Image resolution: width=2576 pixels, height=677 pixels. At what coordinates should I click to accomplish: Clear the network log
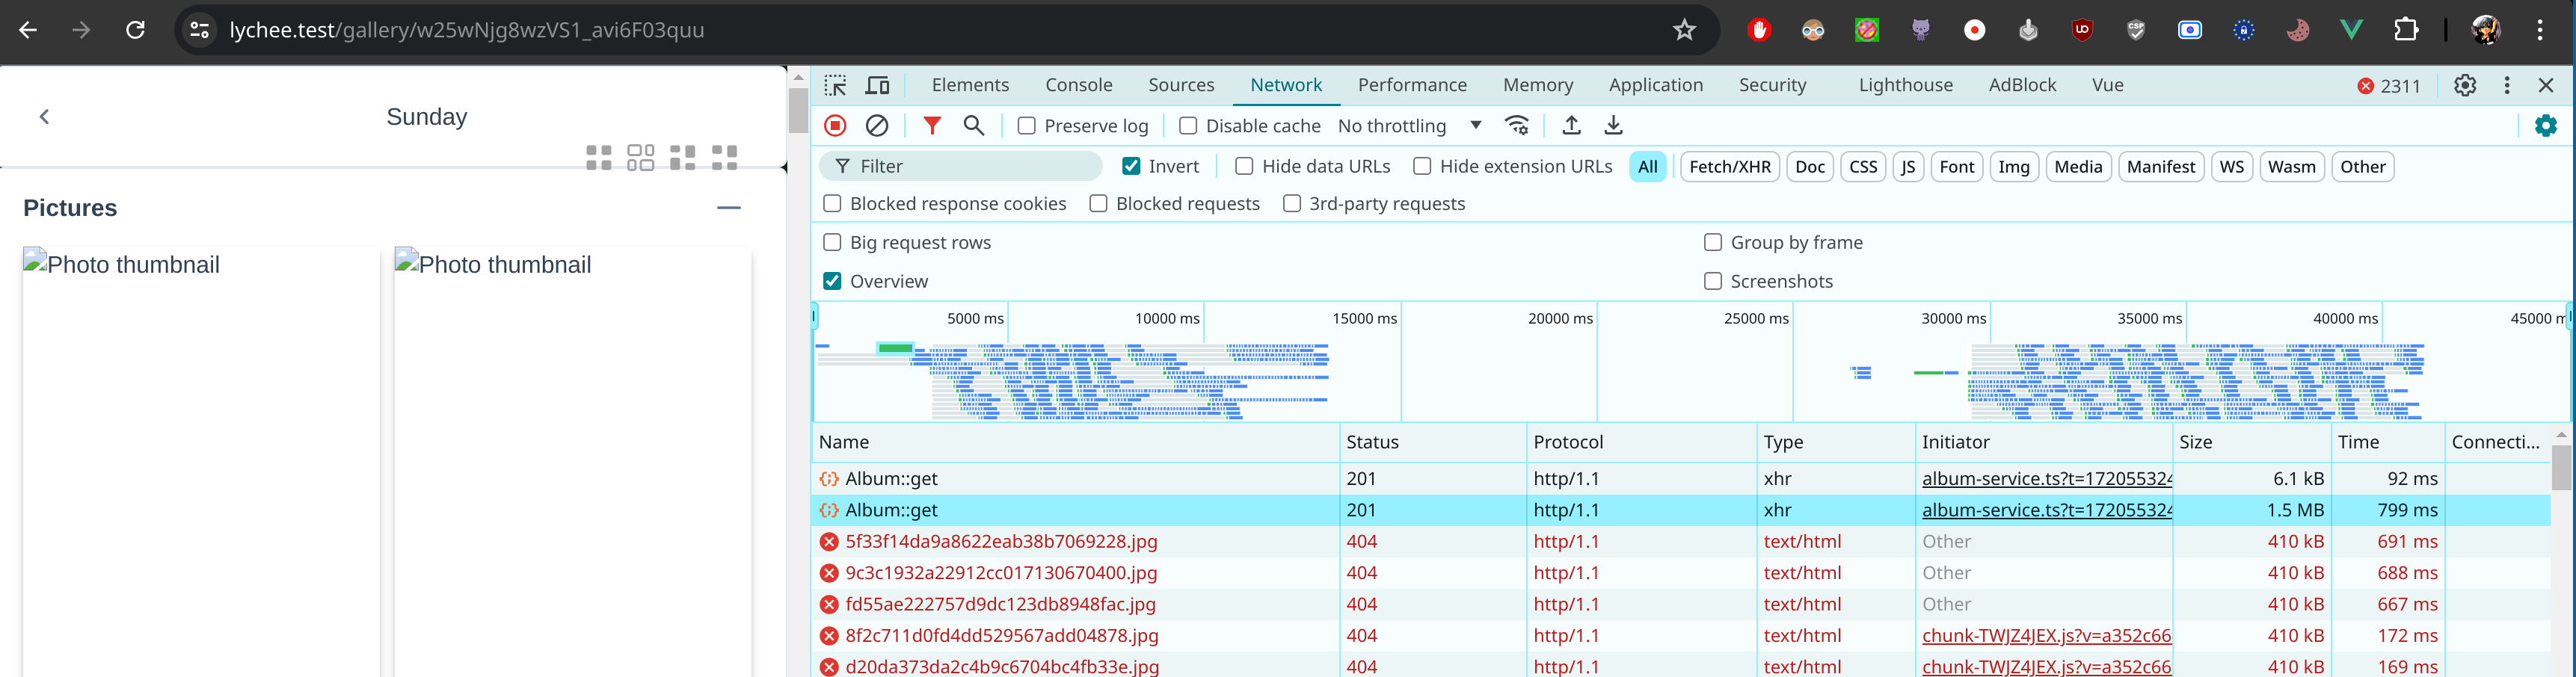pyautogui.click(x=877, y=125)
